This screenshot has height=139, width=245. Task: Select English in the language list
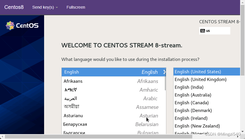[114, 72]
